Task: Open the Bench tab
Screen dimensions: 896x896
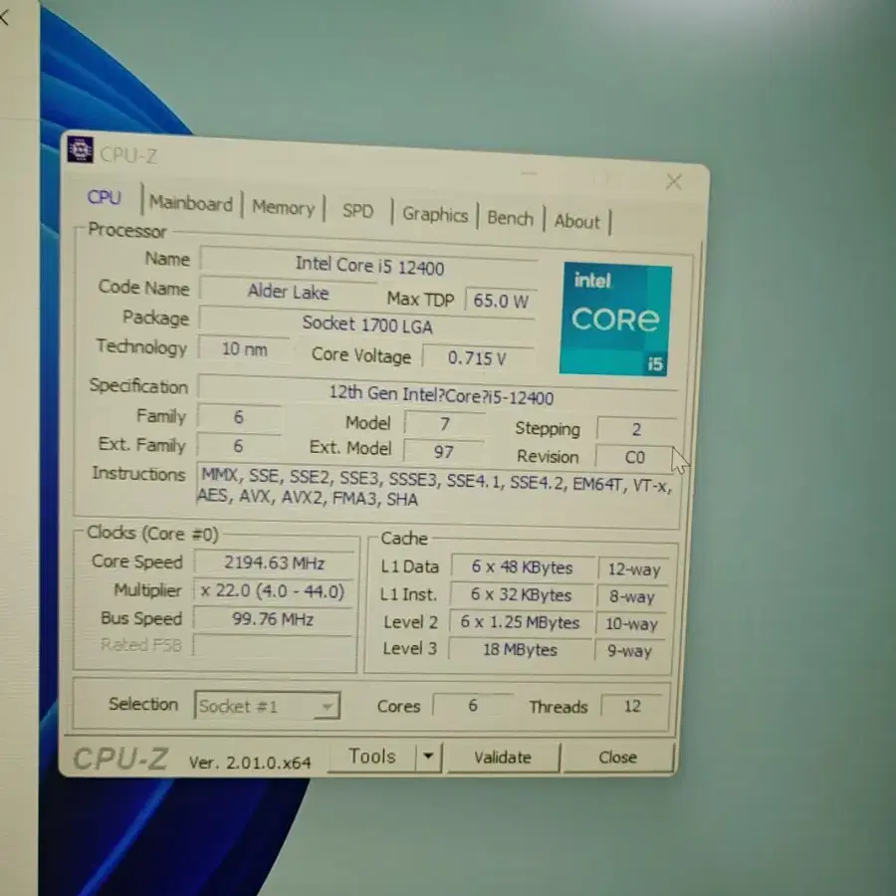Action: point(510,218)
